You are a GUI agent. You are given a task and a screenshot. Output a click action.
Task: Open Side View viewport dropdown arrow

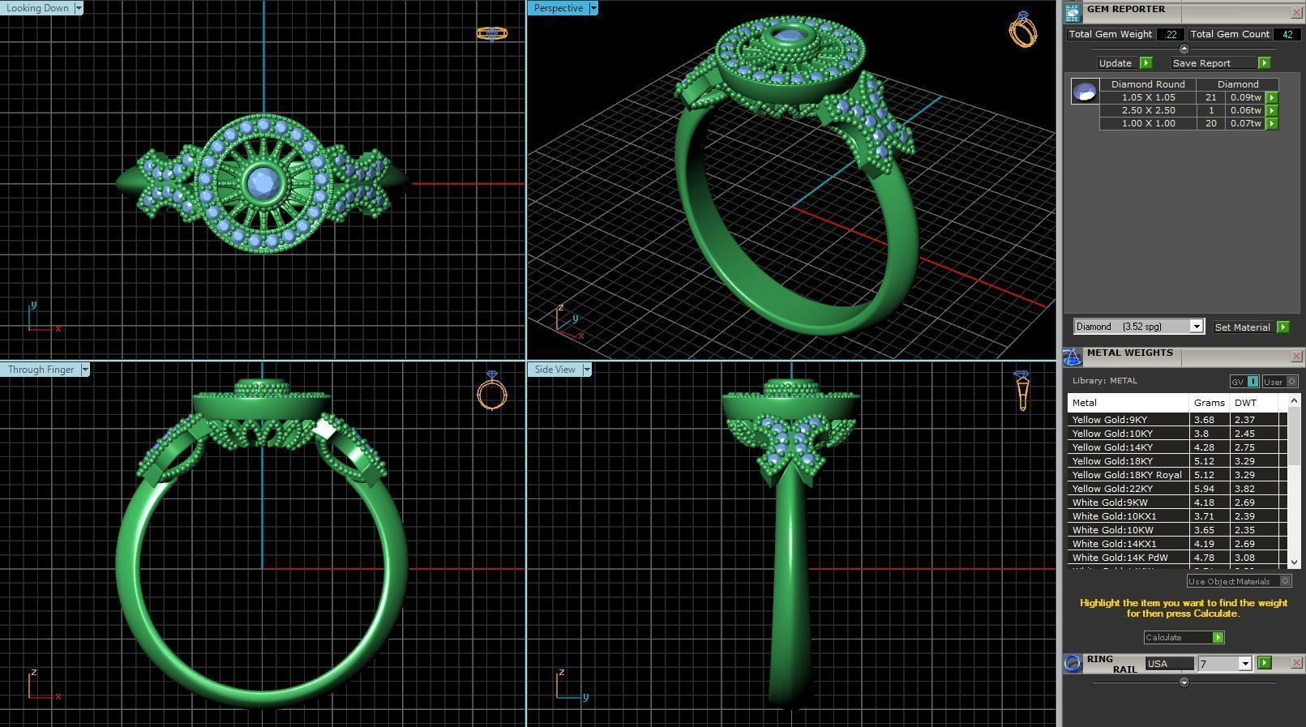coord(586,370)
